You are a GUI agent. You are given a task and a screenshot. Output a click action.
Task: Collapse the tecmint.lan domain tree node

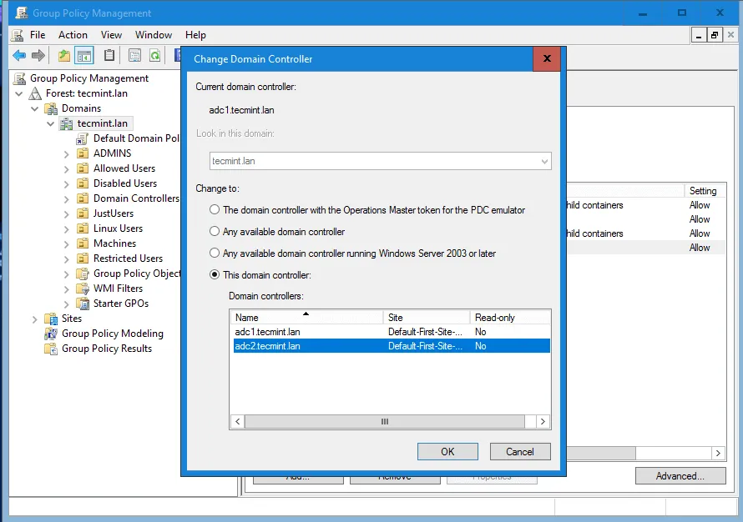pos(52,123)
